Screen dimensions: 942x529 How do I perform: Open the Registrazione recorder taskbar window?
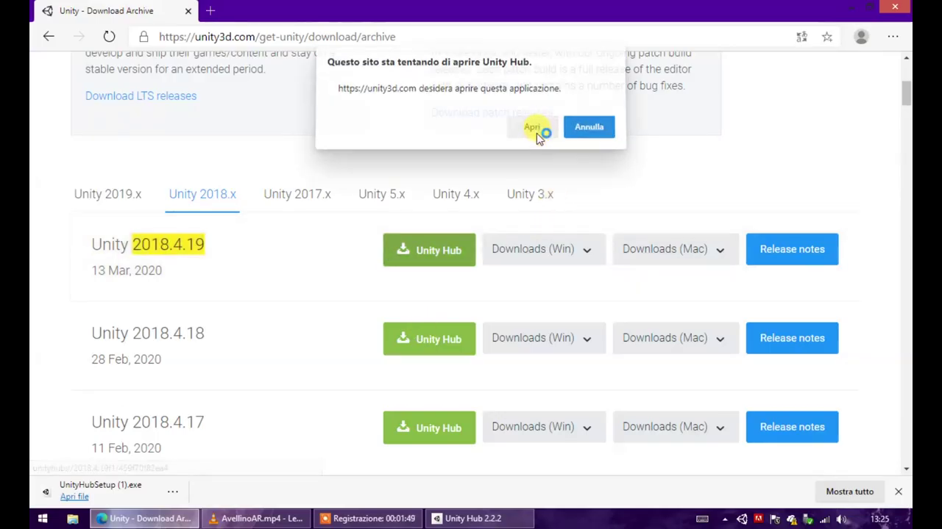pyautogui.click(x=367, y=518)
